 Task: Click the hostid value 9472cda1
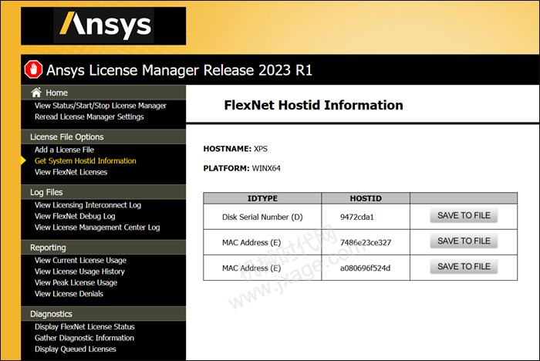click(x=356, y=217)
